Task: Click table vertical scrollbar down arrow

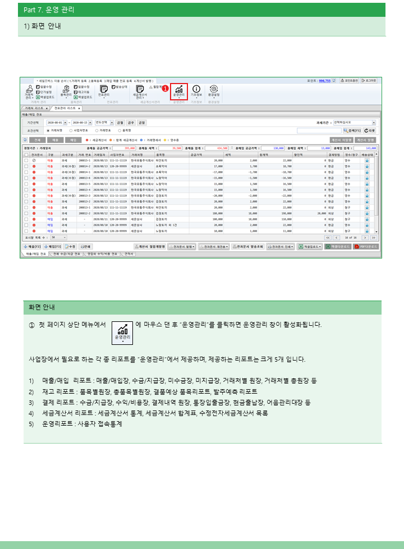Action: [x=377, y=232]
